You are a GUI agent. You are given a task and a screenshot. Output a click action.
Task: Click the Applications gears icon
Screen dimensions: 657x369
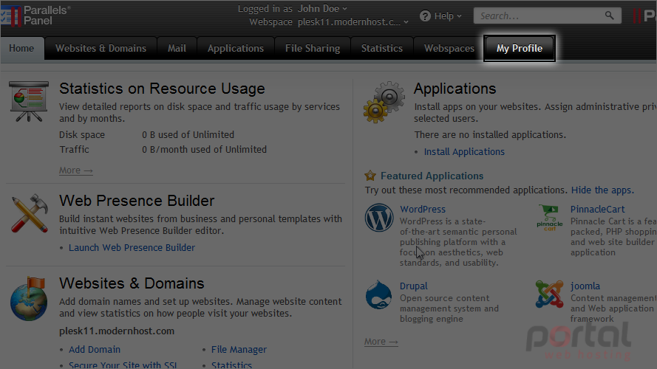384,102
